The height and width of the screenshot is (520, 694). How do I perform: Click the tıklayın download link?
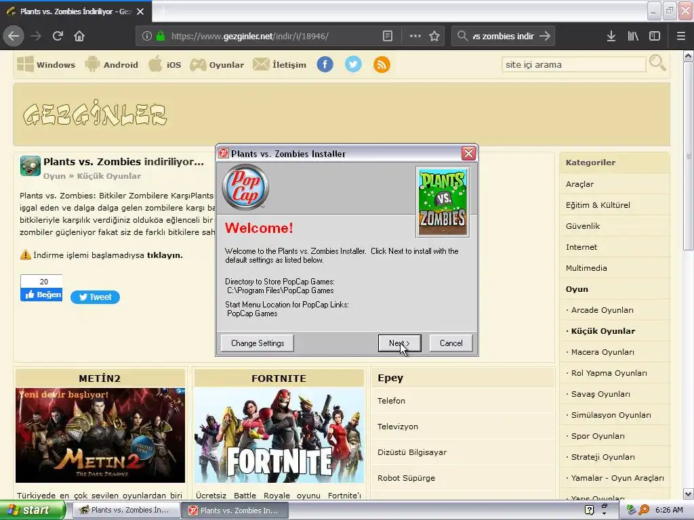pyautogui.click(x=165, y=255)
